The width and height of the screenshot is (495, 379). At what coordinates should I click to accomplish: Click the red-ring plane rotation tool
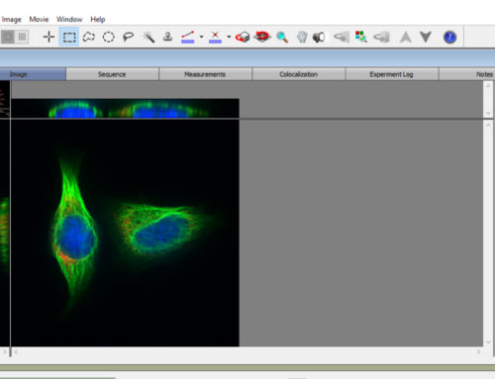262,36
